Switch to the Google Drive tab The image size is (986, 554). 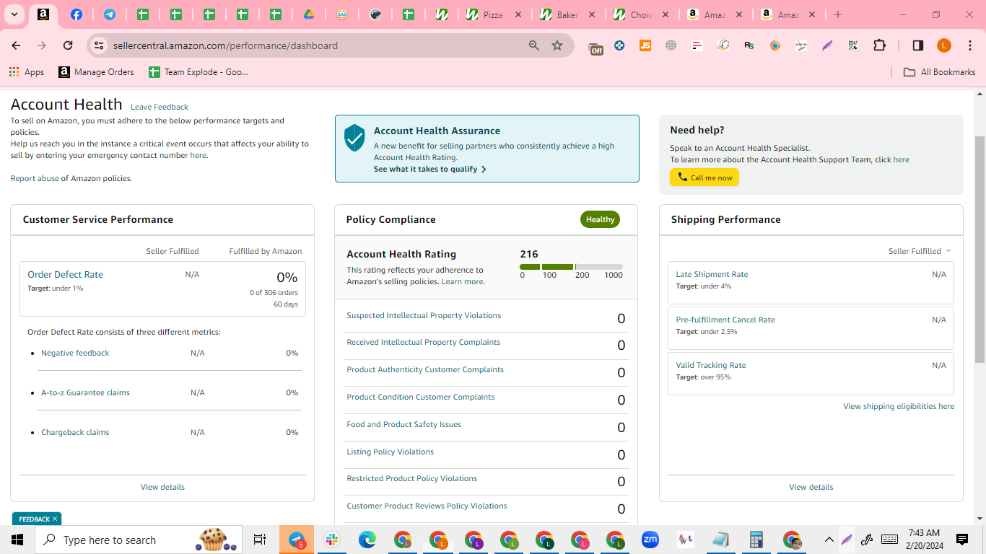[x=308, y=14]
